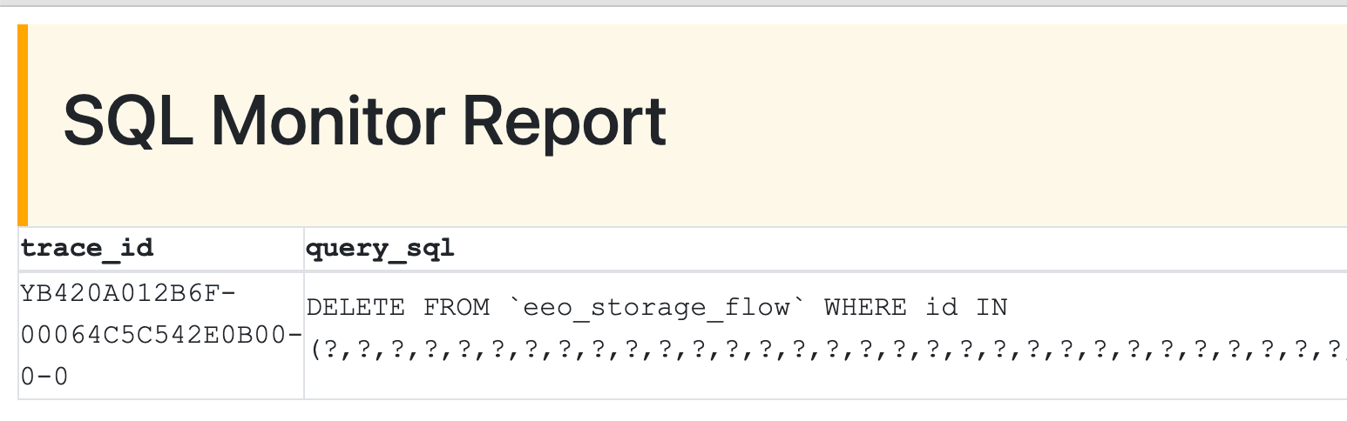Viewport: 1347px width, 421px height.
Task: Click the cream banner area right of the title
Action: pyautogui.click(x=1002, y=122)
